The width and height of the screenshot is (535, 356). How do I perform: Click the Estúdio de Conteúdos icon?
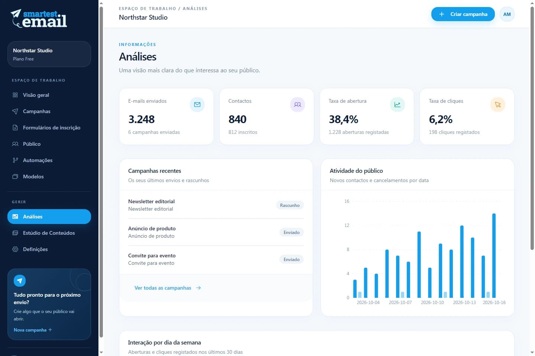pos(15,233)
